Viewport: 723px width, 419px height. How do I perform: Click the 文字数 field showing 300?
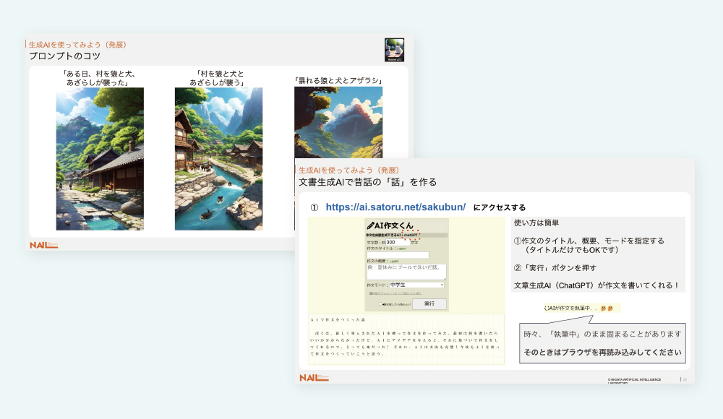click(x=398, y=242)
